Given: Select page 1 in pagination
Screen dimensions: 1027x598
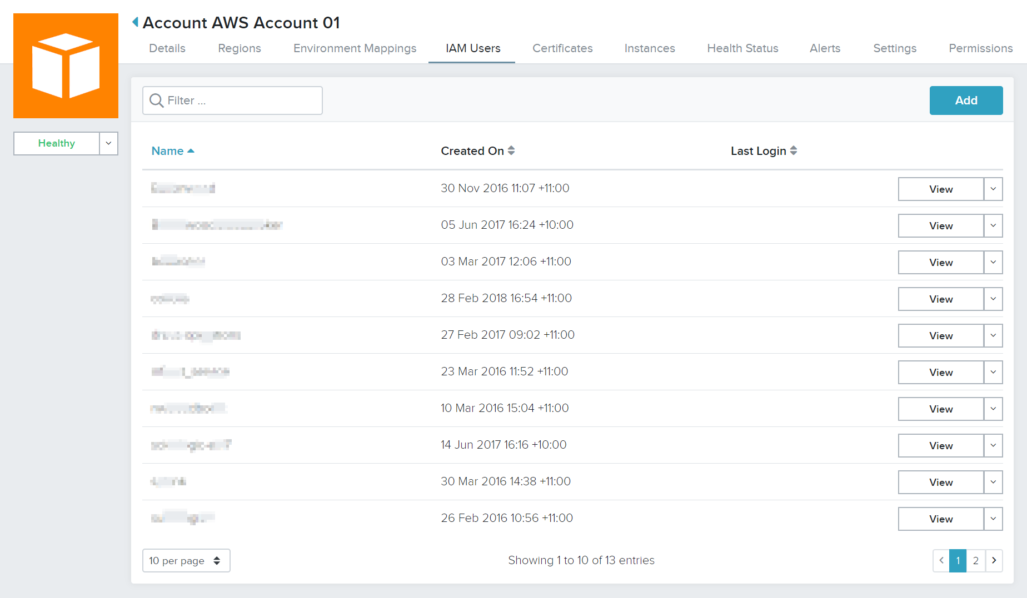Looking at the screenshot, I should tap(958, 560).
